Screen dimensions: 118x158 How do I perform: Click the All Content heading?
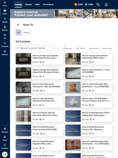(x=23, y=41)
